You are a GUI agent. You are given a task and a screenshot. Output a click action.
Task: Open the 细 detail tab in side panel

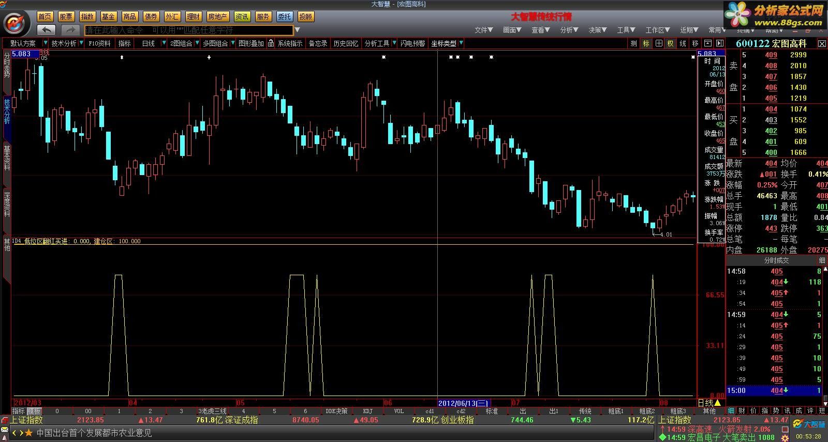point(731,411)
